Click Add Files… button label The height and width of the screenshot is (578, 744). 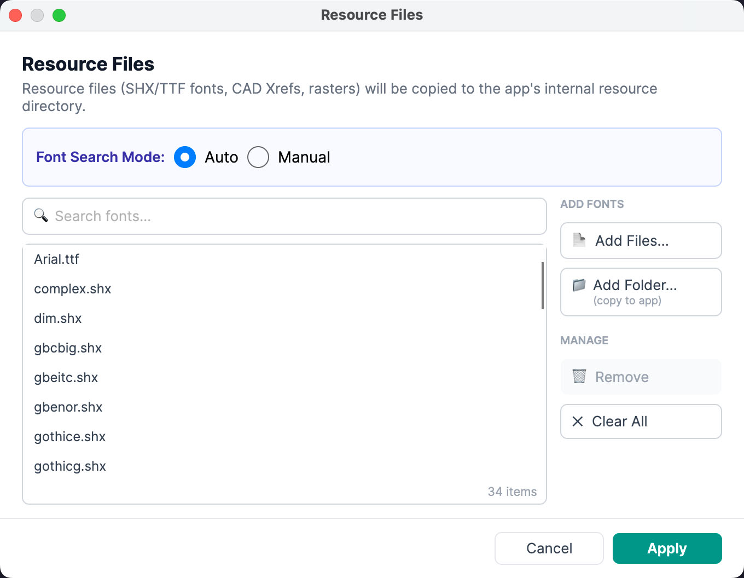pos(632,241)
